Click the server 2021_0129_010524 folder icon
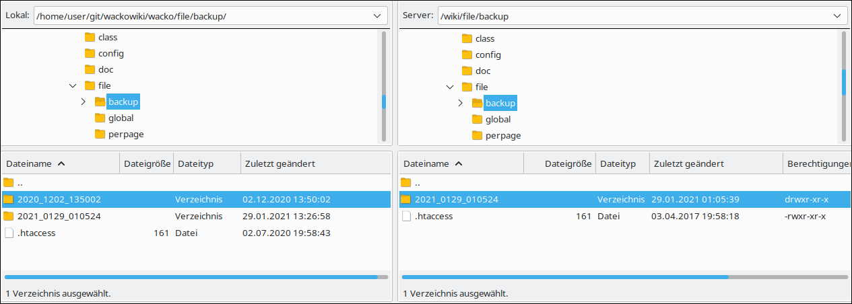Viewport: 852px width, 304px height. click(x=406, y=199)
